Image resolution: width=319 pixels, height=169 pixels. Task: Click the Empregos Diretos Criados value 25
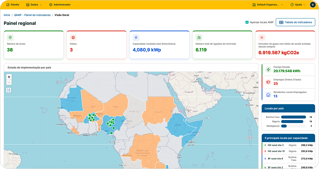pos(275,84)
